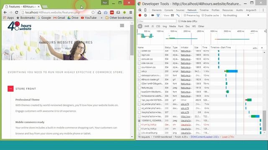
Task: Go back in the Chrome browser
Action: click(x=5, y=12)
